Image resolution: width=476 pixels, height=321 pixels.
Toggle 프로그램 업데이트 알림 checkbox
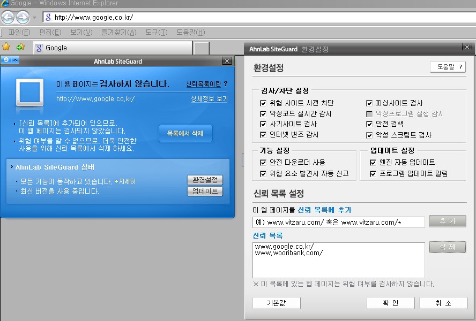point(373,174)
